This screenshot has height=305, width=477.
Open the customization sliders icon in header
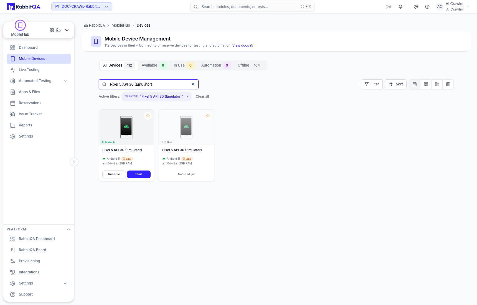416,7
